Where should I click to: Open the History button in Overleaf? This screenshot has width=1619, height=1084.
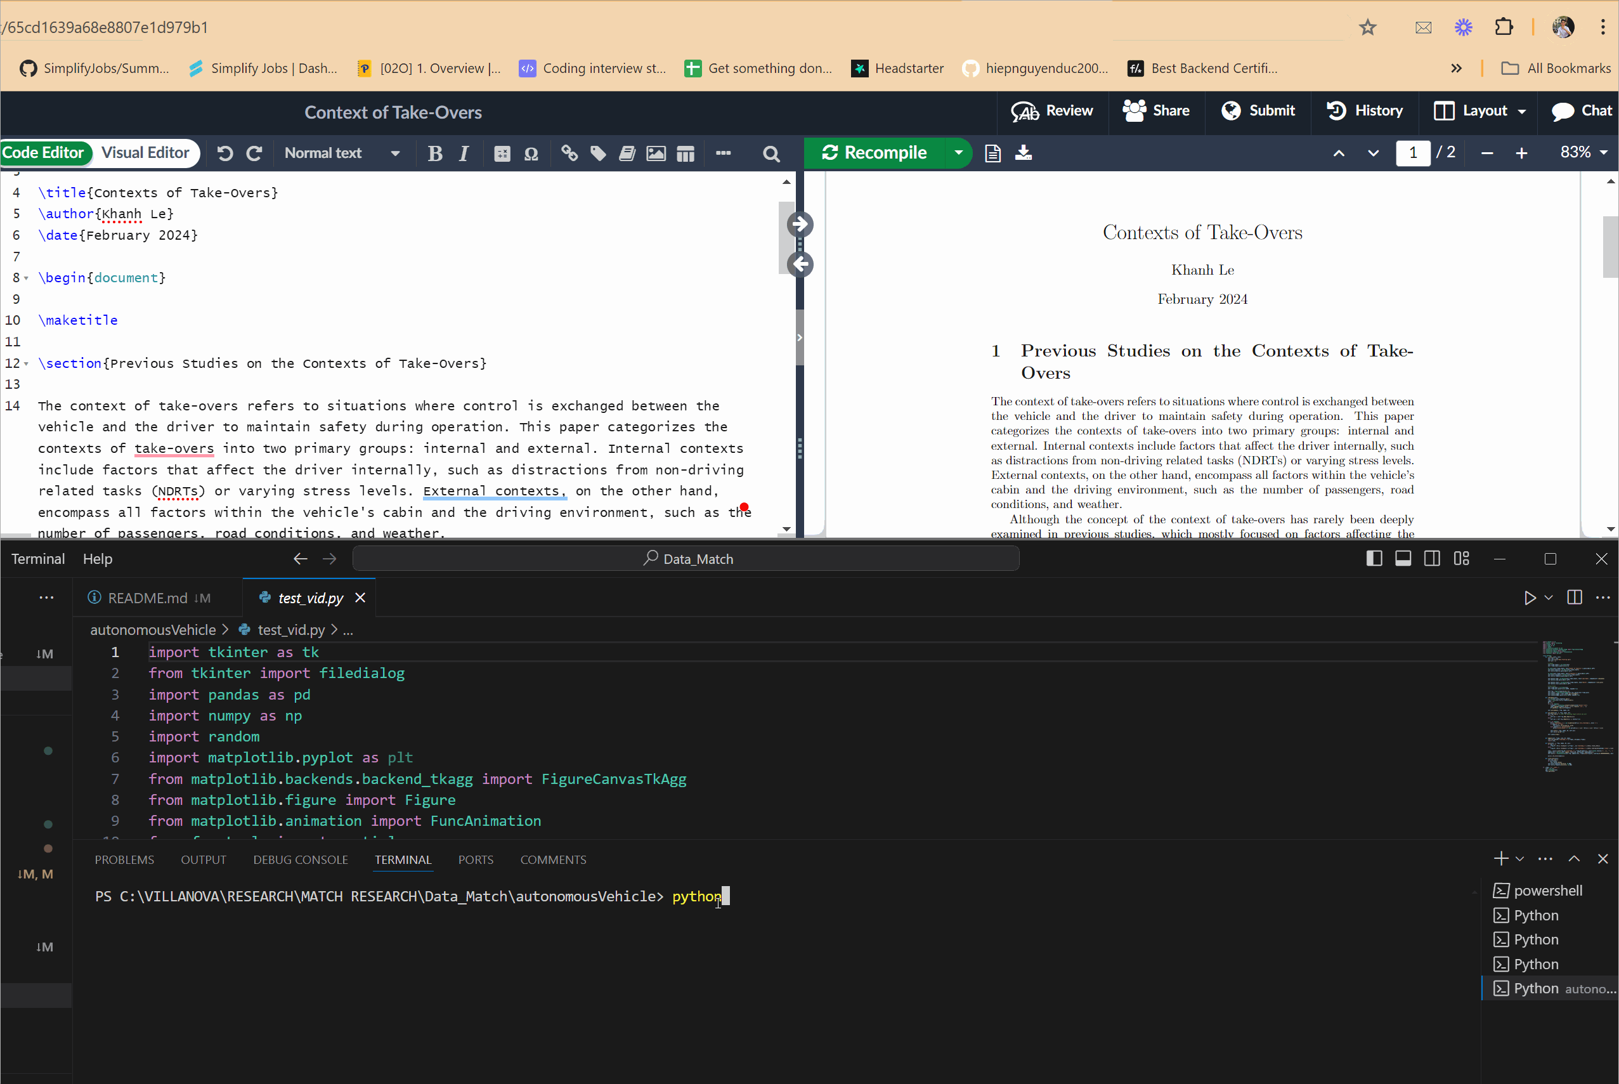click(1365, 110)
